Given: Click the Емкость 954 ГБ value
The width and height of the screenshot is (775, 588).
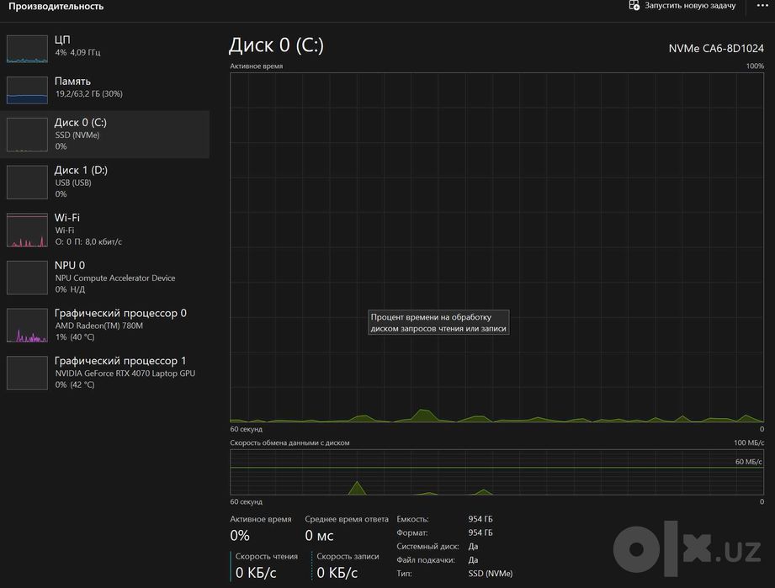Looking at the screenshot, I should coord(480,519).
